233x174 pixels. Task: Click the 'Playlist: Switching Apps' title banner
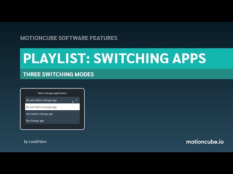(x=126, y=58)
